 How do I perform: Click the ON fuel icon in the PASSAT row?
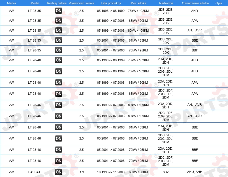pos(59,172)
